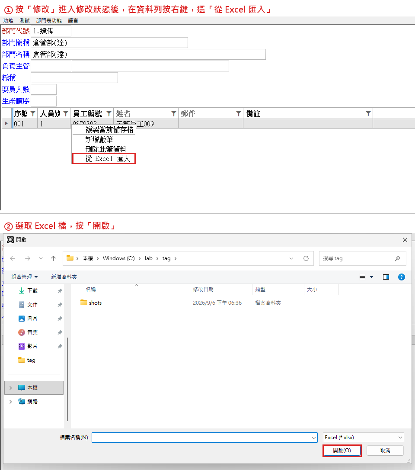The image size is (415, 470).
Task: Click filter icon on 人員別 column
Action: [x=66, y=113]
